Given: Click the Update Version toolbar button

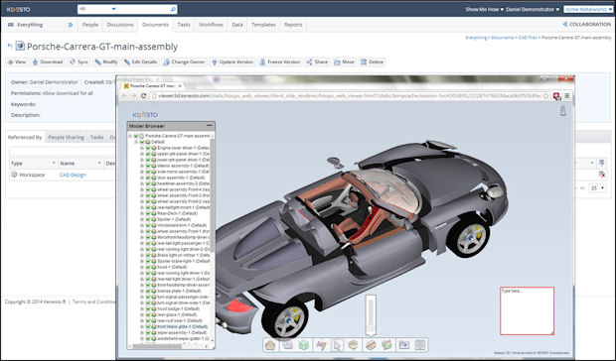Looking at the screenshot, I should click(x=232, y=61).
